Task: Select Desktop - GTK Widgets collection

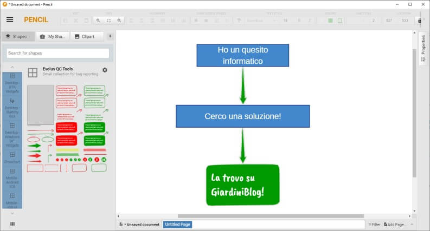Action: coord(12,83)
